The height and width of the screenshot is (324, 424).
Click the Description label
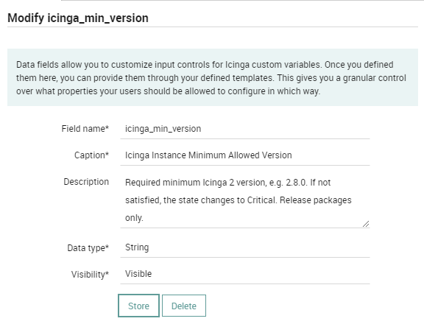click(86, 182)
